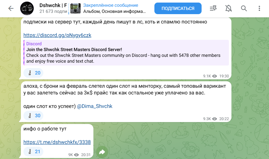Open the discord.gg/pNygy6czk link
This screenshot has height=159, width=269.
point(57,35)
